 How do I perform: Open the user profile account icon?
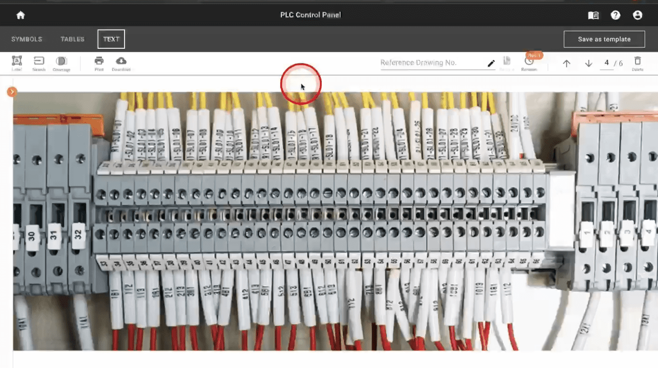click(x=637, y=15)
